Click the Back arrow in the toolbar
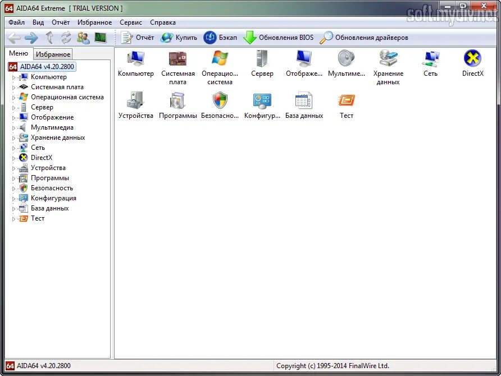Image resolution: width=501 pixels, height=376 pixels. (14, 38)
